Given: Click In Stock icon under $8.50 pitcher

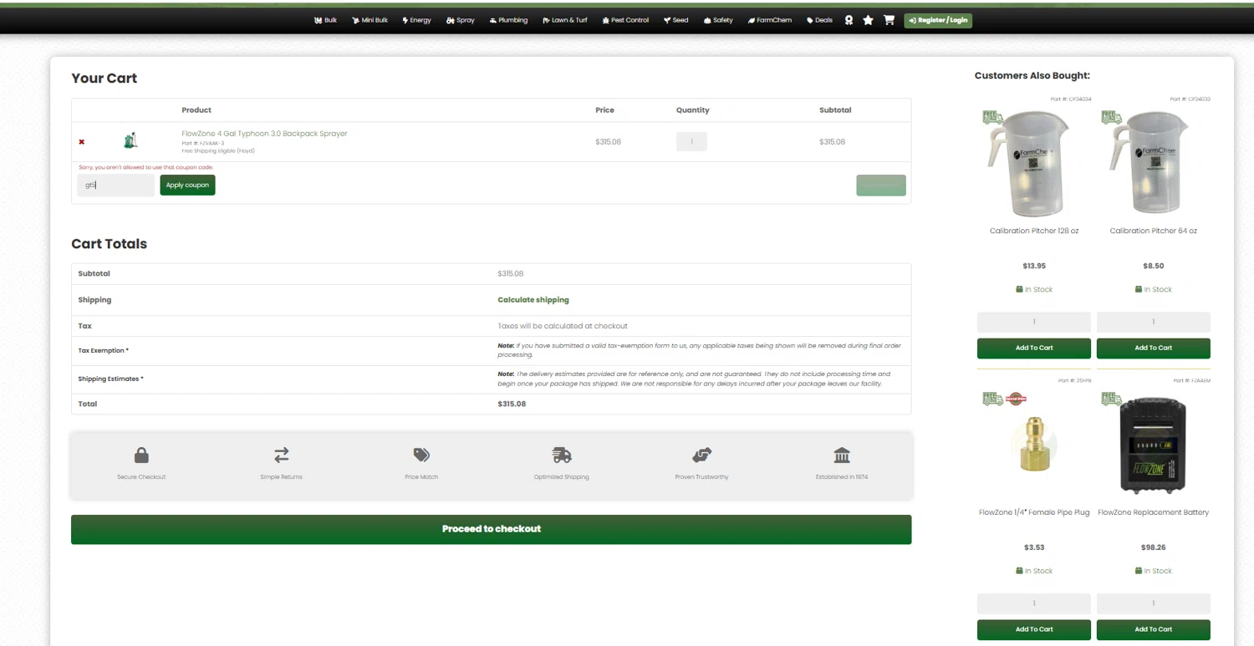Looking at the screenshot, I should [x=1139, y=289].
